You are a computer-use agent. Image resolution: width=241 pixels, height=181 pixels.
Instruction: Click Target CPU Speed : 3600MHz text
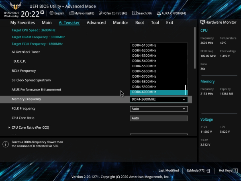click(33, 30)
